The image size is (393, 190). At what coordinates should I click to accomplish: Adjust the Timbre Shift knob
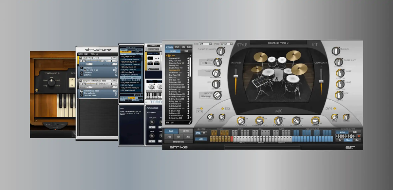point(339,62)
